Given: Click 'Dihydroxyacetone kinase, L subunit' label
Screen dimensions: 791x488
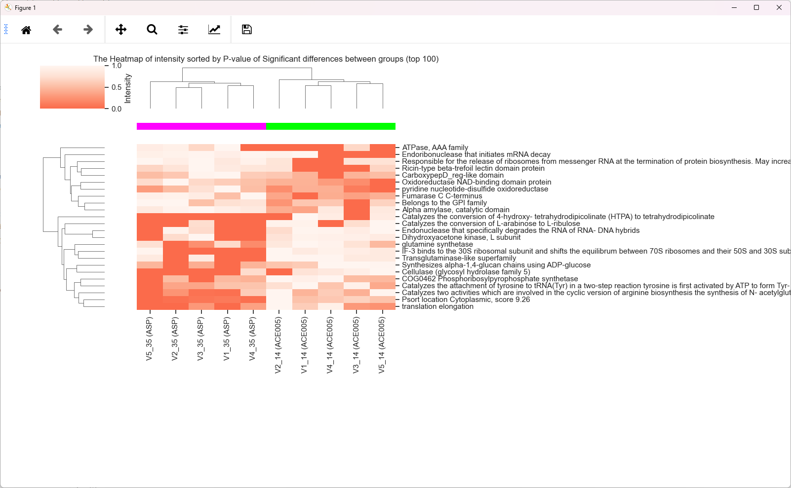Looking at the screenshot, I should pos(461,237).
